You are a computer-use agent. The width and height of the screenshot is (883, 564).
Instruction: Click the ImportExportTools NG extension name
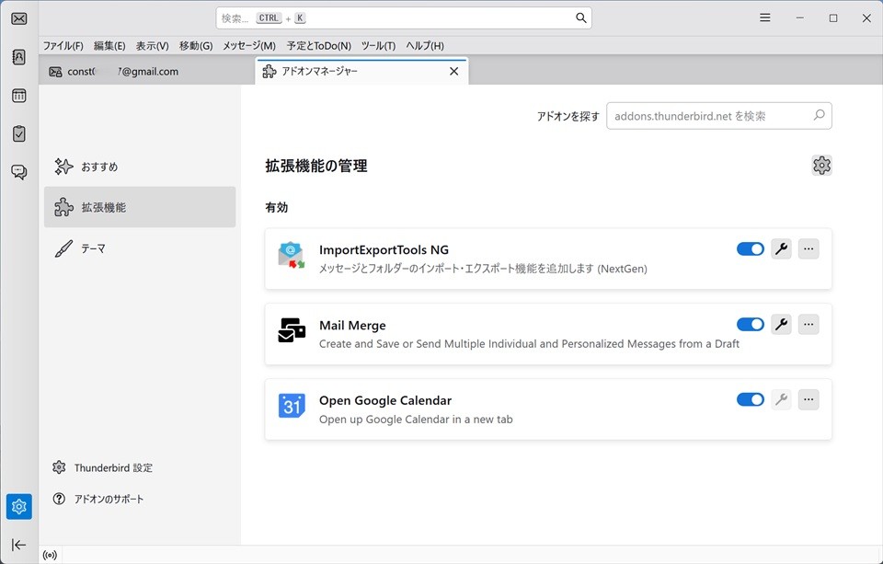(384, 249)
